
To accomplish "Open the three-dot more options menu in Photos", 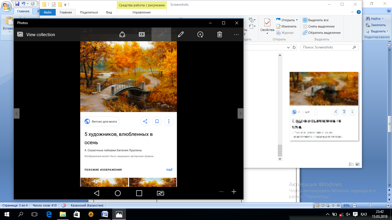I will [236, 34].
